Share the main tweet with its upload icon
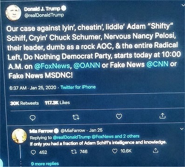185x167 pixels. pyautogui.click(x=163, y=116)
